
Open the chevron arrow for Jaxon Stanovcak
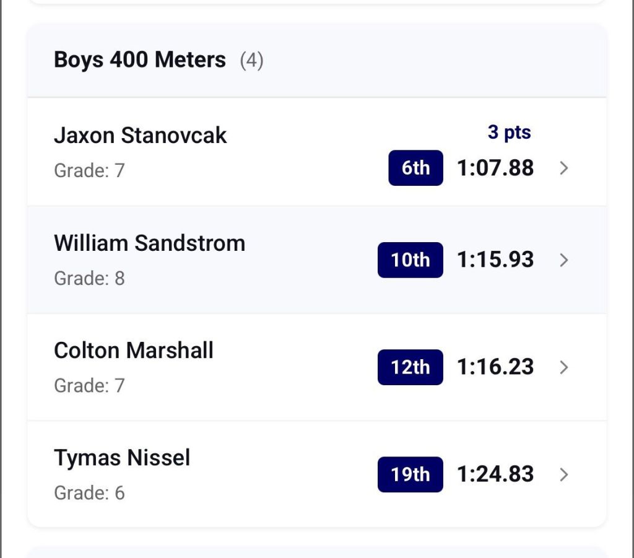click(x=563, y=168)
